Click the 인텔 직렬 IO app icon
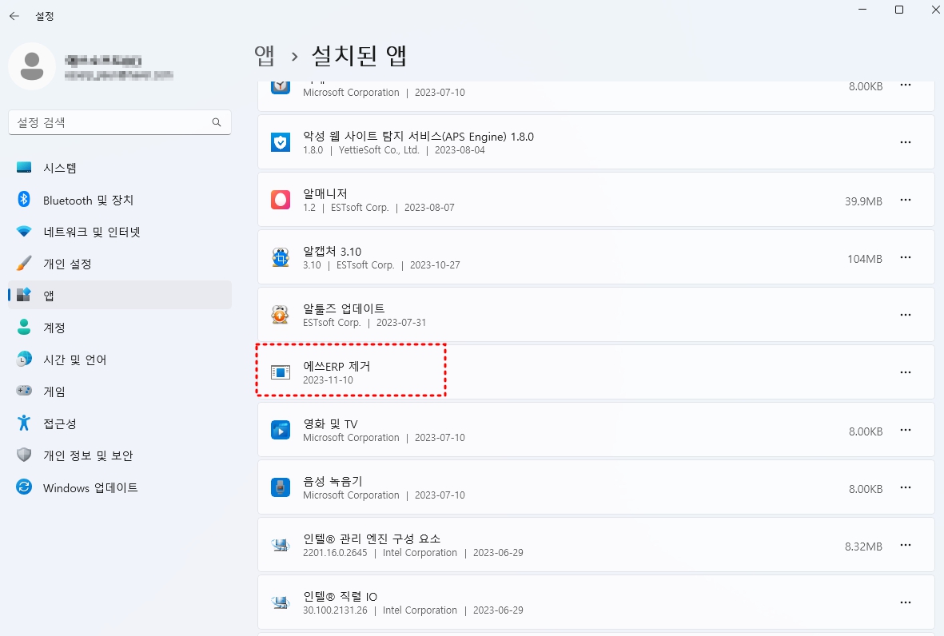The height and width of the screenshot is (636, 944). tap(281, 603)
